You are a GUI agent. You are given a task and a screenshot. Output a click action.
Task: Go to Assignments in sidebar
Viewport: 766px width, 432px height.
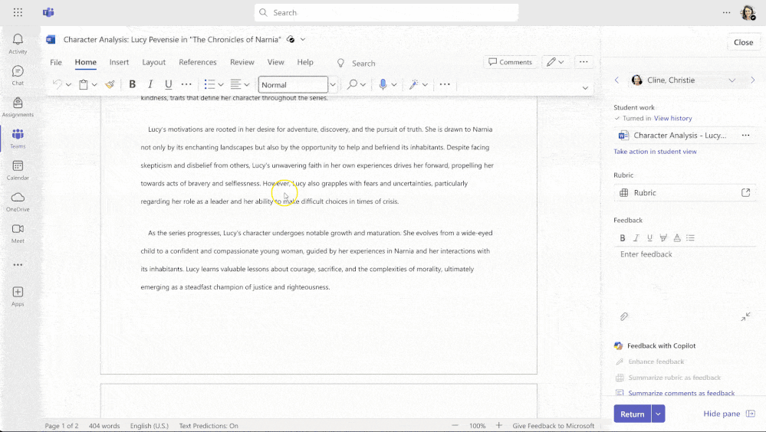18,107
